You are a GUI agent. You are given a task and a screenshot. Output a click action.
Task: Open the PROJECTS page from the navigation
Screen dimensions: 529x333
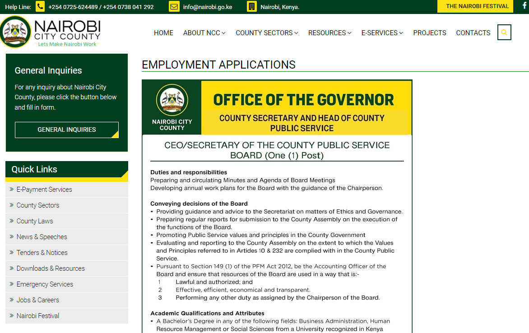click(x=429, y=32)
